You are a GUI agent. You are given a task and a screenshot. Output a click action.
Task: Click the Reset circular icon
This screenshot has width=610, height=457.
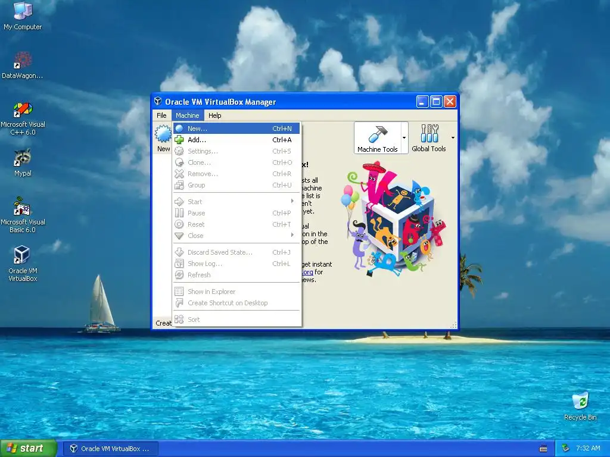pos(179,224)
